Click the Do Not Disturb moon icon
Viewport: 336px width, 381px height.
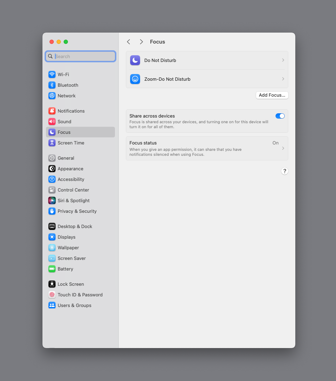pyautogui.click(x=135, y=60)
